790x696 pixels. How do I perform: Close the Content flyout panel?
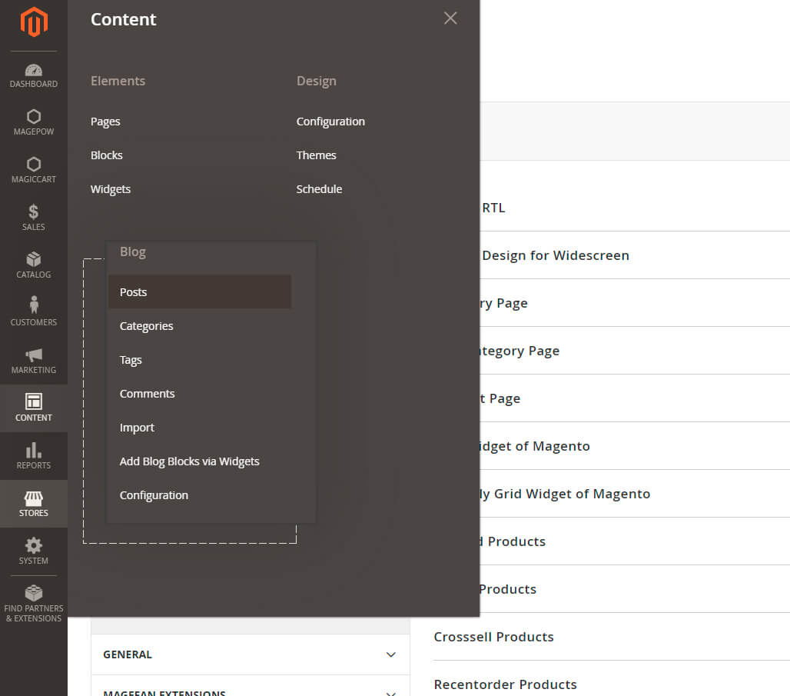coord(450,18)
